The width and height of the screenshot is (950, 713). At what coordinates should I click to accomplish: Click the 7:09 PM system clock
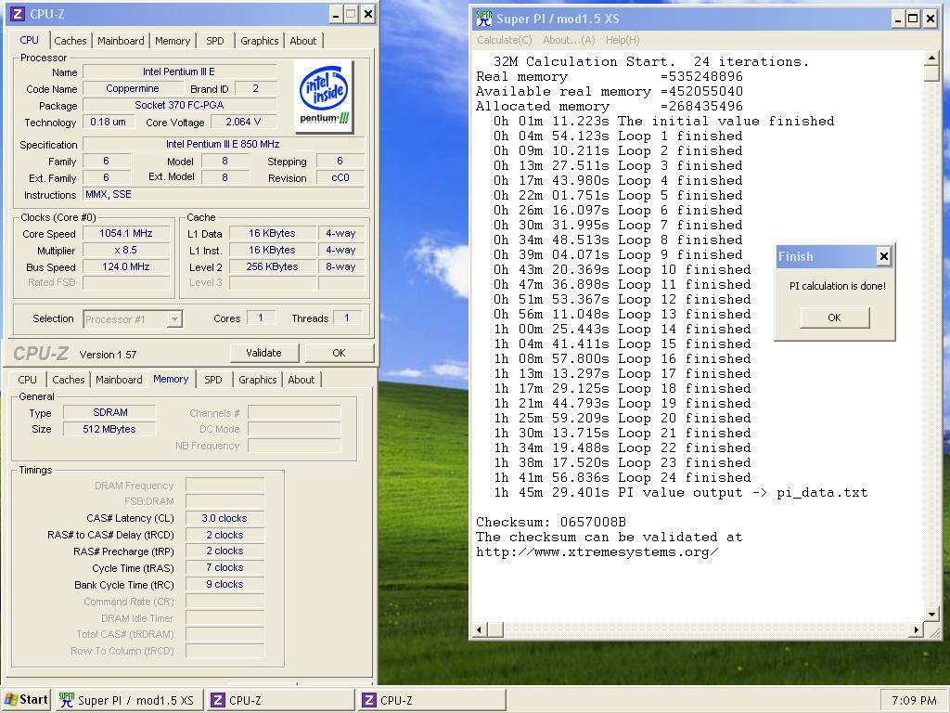tap(914, 700)
